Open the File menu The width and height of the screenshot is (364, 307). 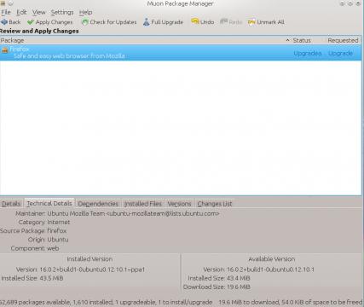coord(6,12)
